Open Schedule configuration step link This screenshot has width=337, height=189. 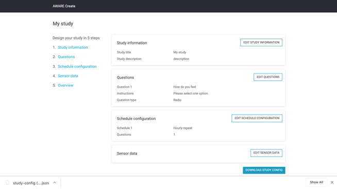pos(77,66)
